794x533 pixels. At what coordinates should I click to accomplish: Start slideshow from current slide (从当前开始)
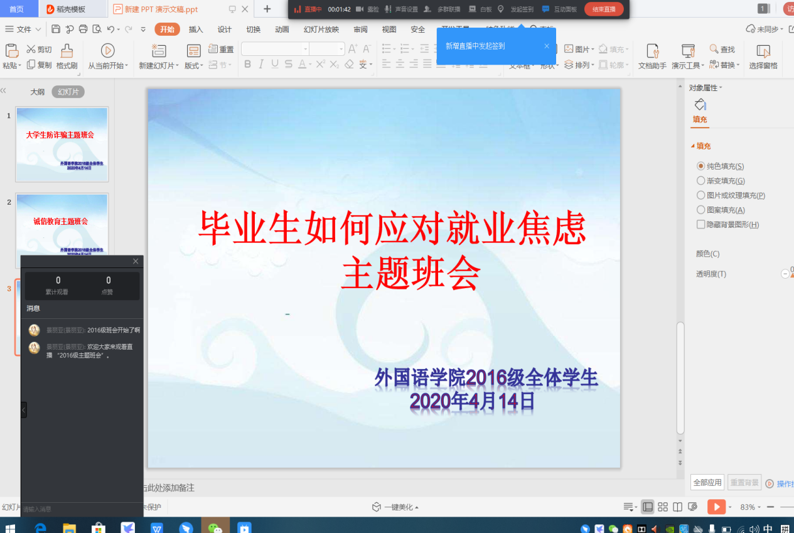pyautogui.click(x=107, y=51)
